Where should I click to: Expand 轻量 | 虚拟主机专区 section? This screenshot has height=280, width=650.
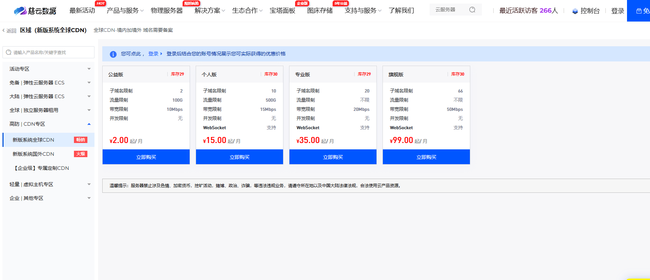click(x=48, y=184)
